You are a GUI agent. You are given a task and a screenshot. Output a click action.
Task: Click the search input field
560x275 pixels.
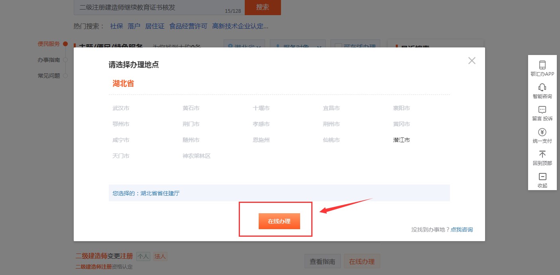(159, 7)
